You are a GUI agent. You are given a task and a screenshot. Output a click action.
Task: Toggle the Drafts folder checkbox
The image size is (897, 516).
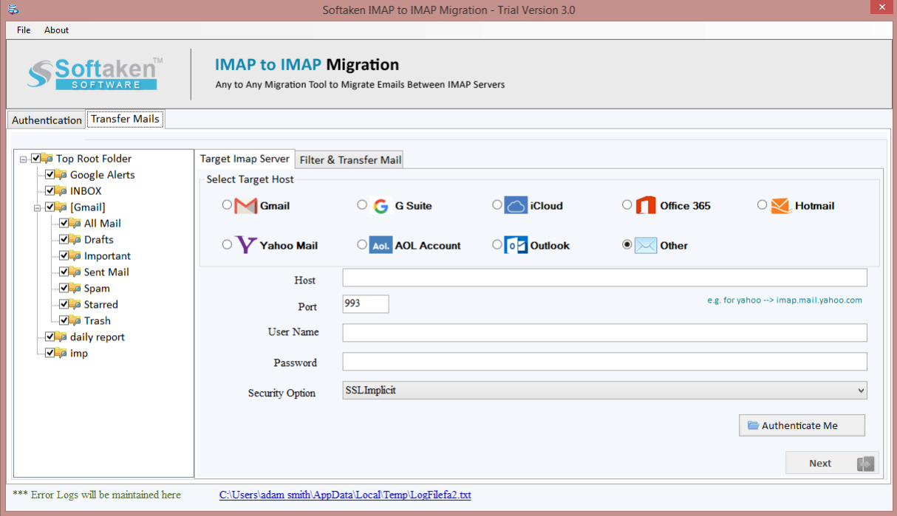click(65, 239)
